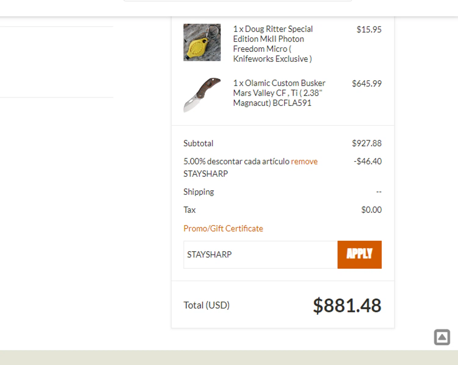The height and width of the screenshot is (365, 458).
Task: Select the $15.95 item price
Action: coord(369,30)
